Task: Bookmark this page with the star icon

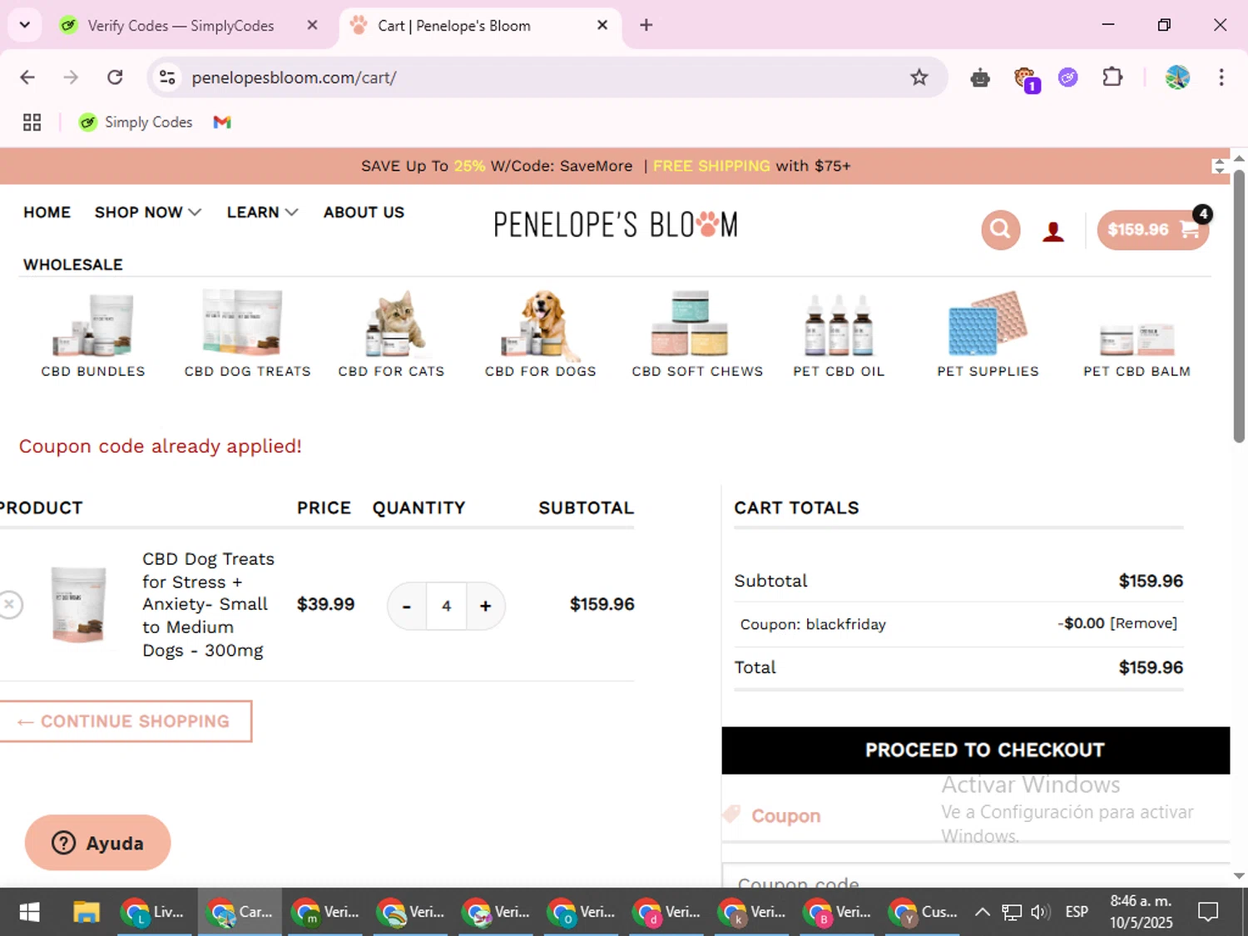Action: 919,77
